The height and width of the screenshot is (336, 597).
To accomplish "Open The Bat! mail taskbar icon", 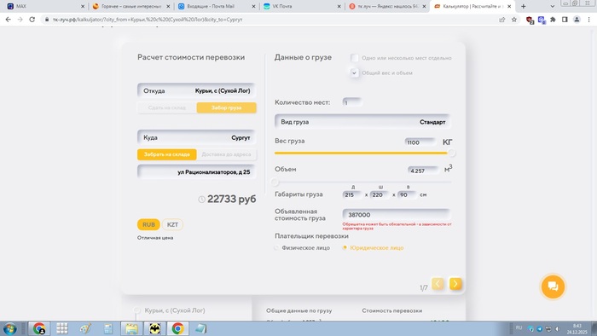I will click(154, 328).
